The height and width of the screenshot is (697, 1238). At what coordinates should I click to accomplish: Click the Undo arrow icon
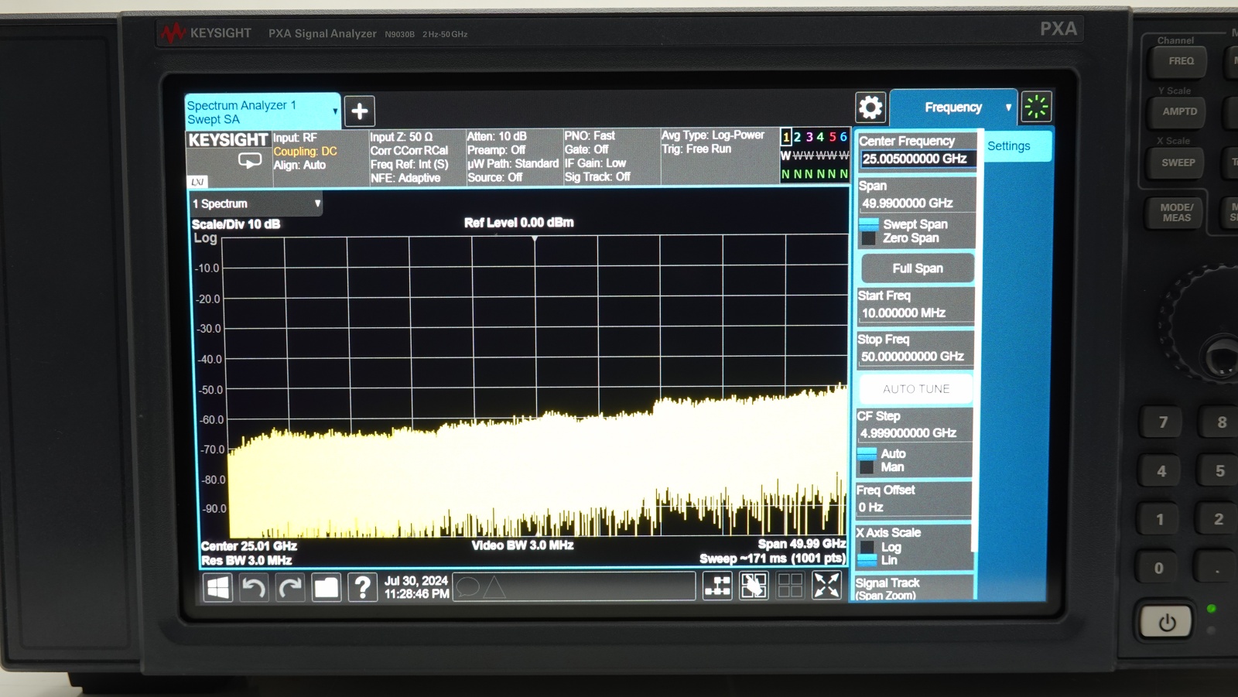click(253, 587)
